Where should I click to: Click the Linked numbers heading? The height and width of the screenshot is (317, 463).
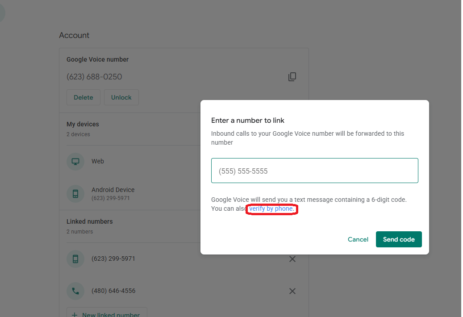(89, 221)
